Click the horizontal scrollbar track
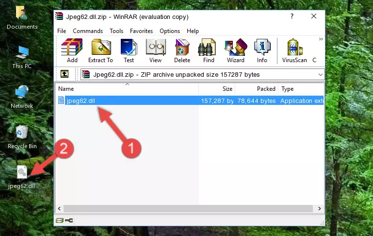 188,209
